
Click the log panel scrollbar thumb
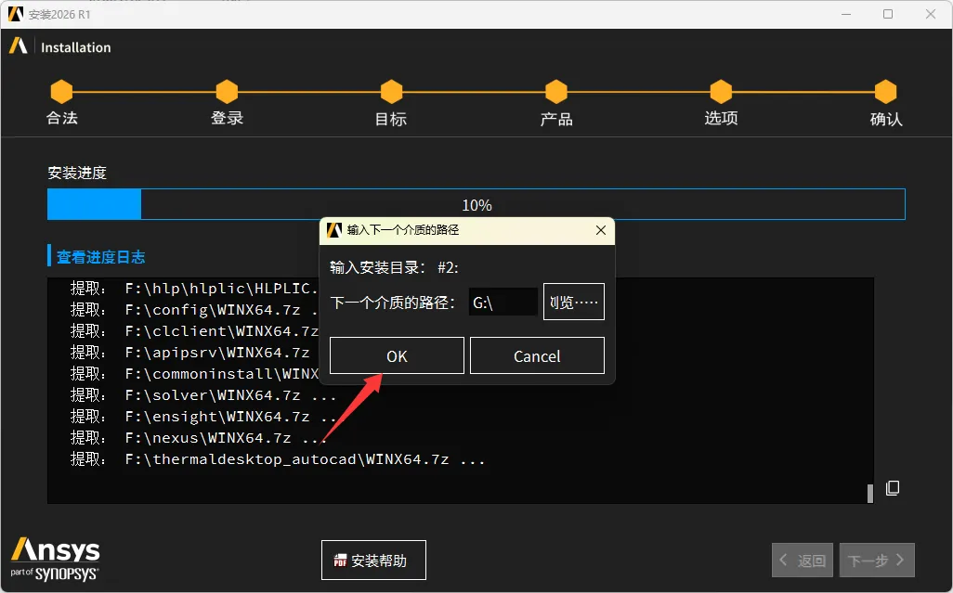(870, 494)
